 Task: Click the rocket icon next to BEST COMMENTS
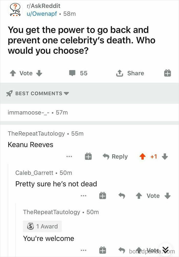[x=9, y=93]
